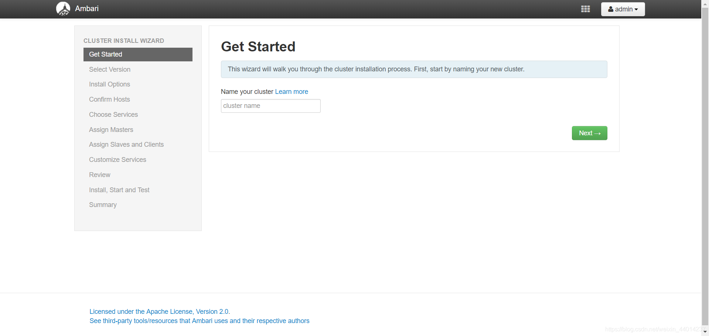Click the wizard intro info message
The image size is (709, 336).
click(x=414, y=69)
